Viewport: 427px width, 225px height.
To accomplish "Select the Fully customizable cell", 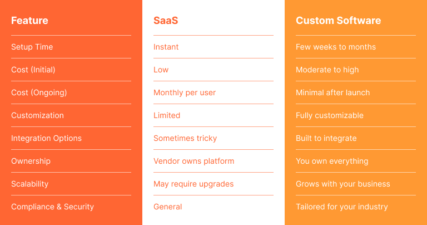I will (x=330, y=115).
